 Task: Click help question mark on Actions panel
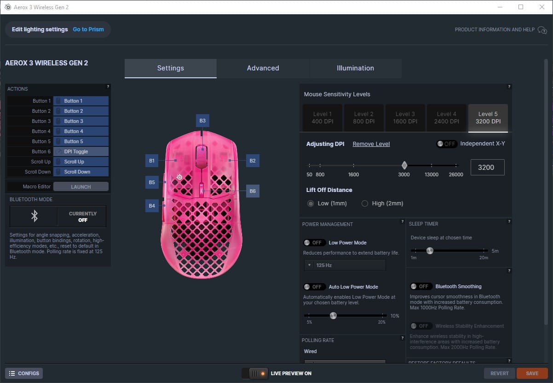pos(108,87)
